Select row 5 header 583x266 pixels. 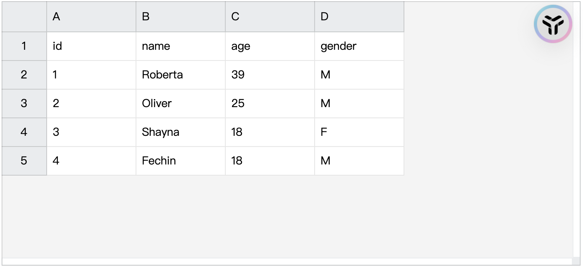[24, 161]
